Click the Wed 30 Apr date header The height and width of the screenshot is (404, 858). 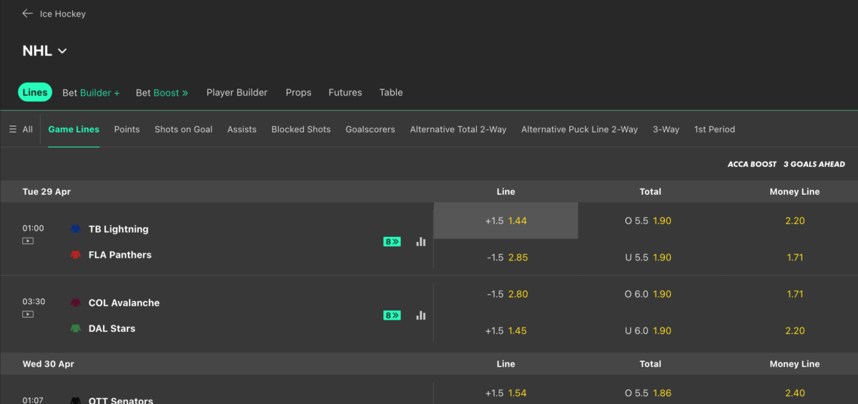[49, 364]
